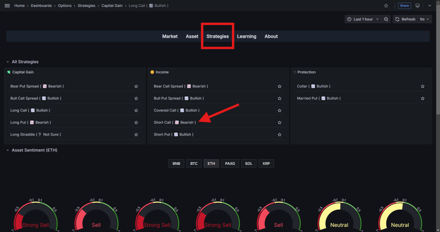The width and height of the screenshot is (440, 232).
Task: Collapse the All Strategies row
Action: point(7,62)
